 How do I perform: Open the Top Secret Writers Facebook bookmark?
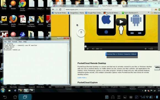tap(59, 13)
